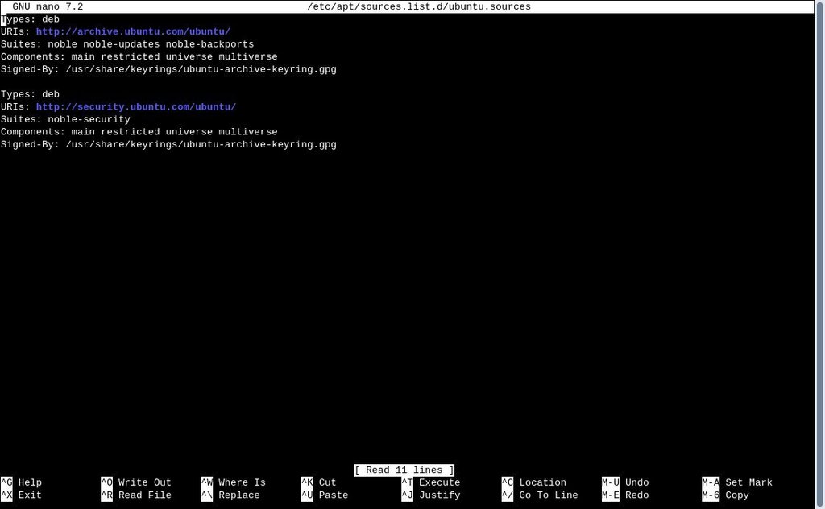Click the M-U Undo shortcut
Image resolution: width=825 pixels, height=509 pixels.
[x=625, y=482]
